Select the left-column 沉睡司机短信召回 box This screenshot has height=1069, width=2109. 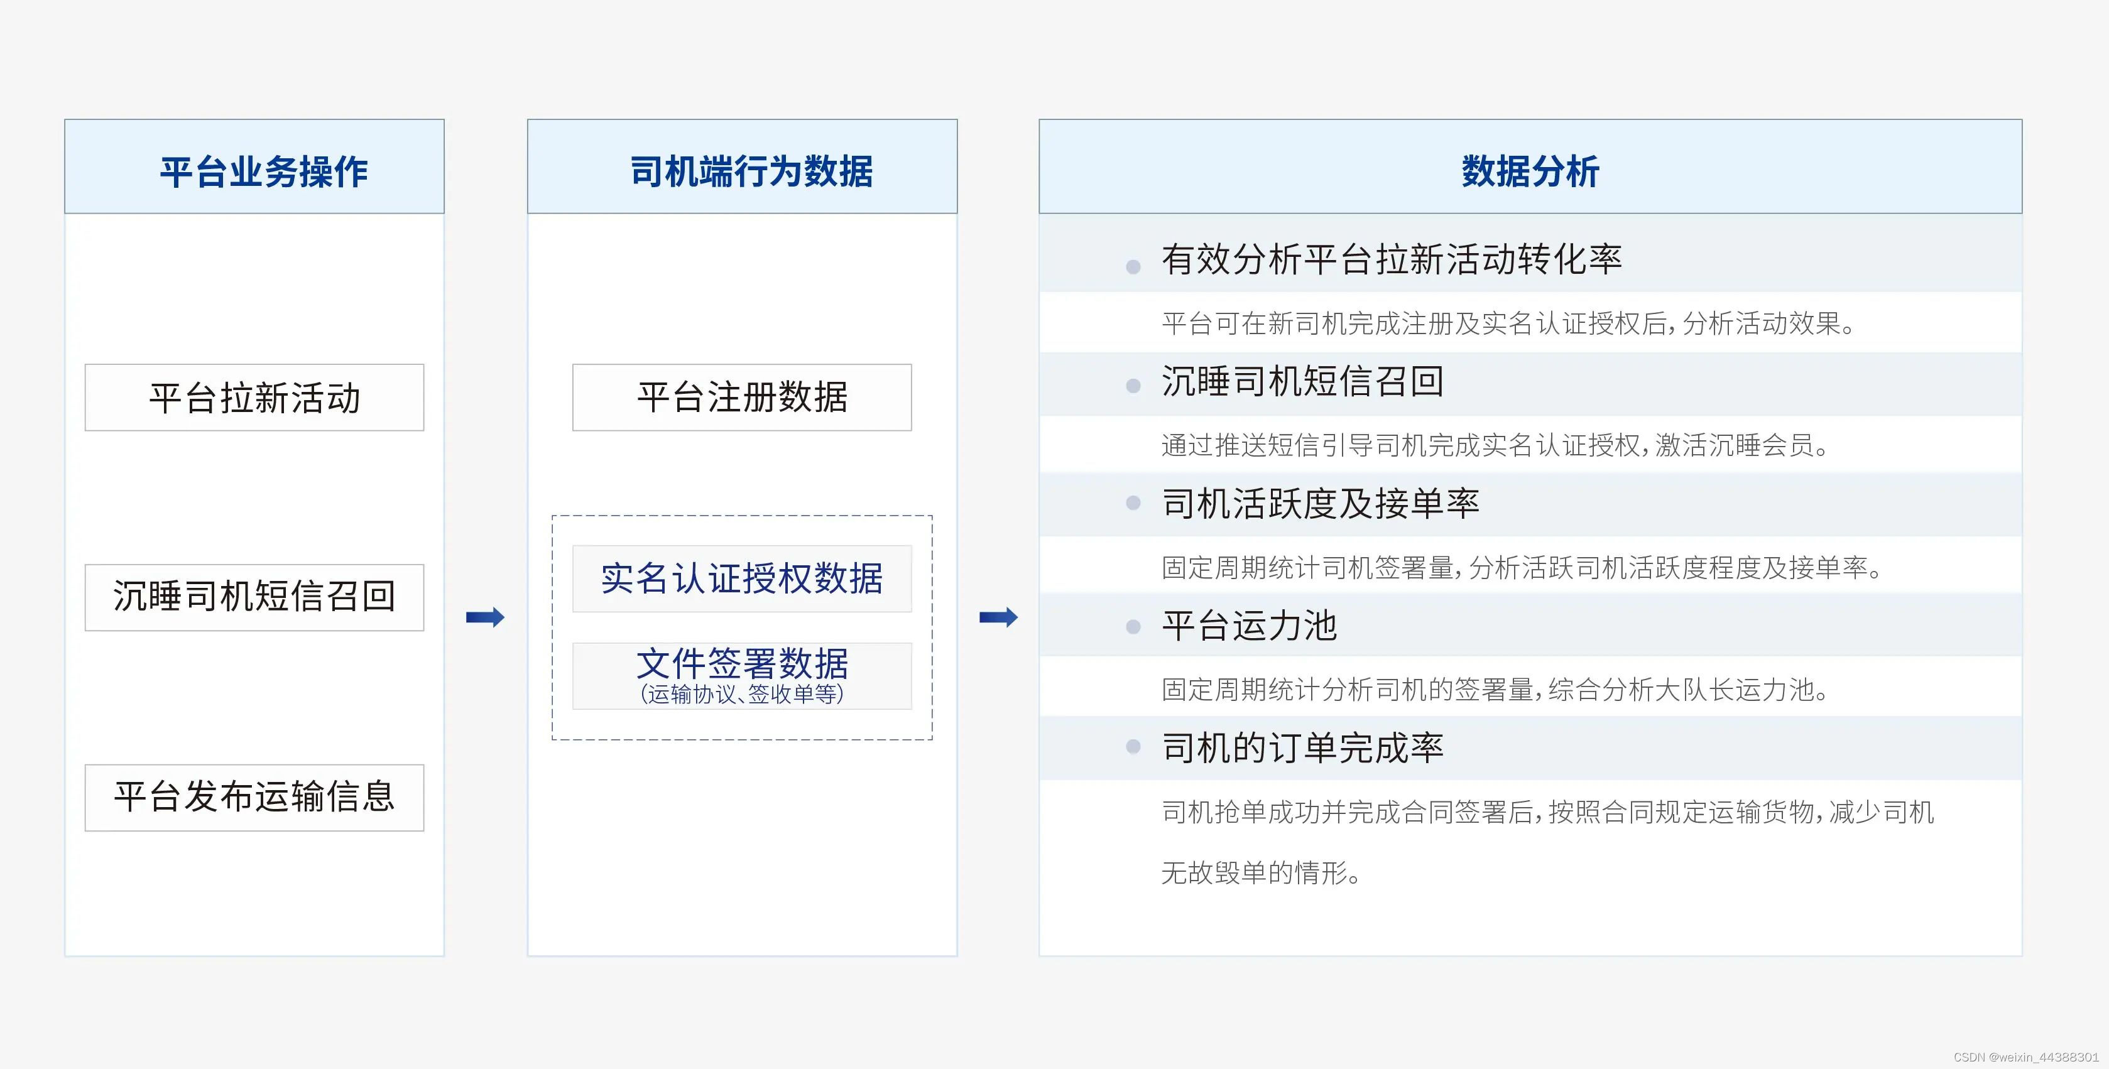coord(254,597)
